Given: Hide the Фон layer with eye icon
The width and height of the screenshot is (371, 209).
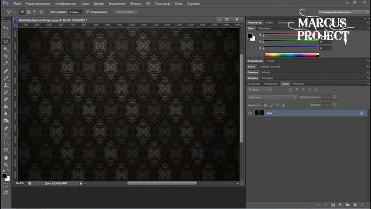Looking at the screenshot, I should coord(250,113).
